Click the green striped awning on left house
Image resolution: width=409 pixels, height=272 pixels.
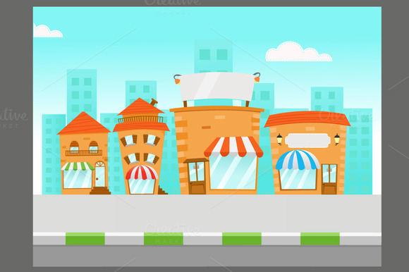(78, 166)
